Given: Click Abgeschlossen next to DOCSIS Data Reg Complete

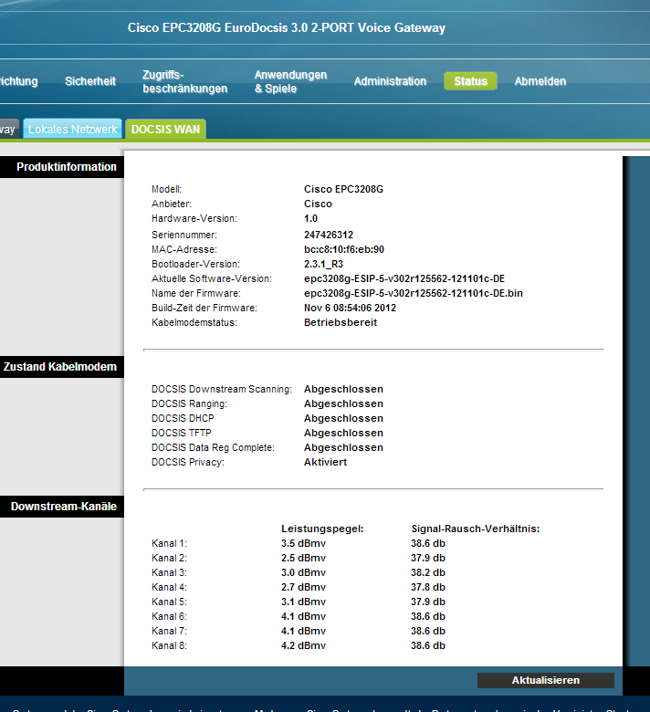Looking at the screenshot, I should (x=343, y=447).
